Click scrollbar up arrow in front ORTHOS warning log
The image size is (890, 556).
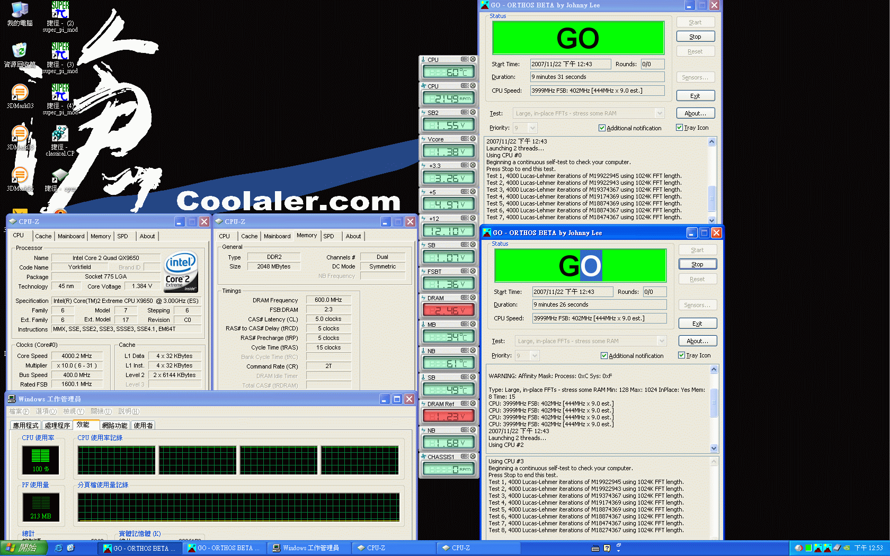click(714, 369)
